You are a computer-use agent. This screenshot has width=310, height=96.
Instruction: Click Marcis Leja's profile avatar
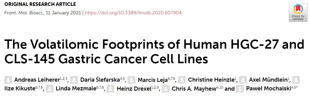pos(132,80)
